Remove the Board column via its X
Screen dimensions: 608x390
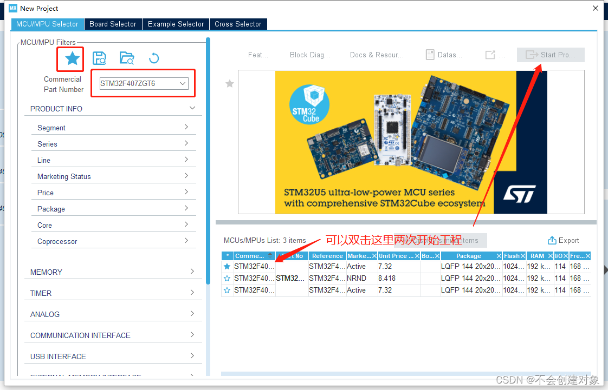coord(437,256)
